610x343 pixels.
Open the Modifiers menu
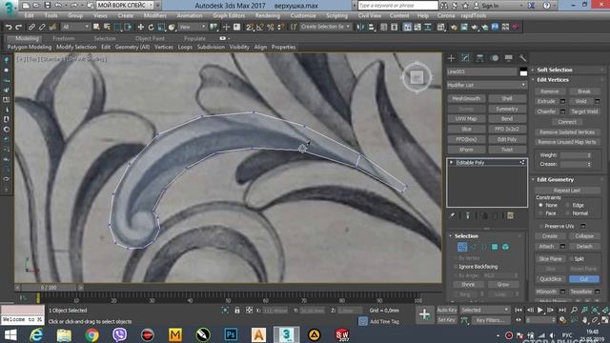coord(154,16)
